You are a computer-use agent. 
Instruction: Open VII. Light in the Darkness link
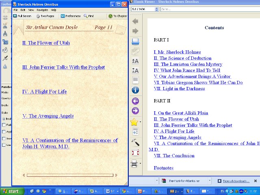[x=179, y=89]
